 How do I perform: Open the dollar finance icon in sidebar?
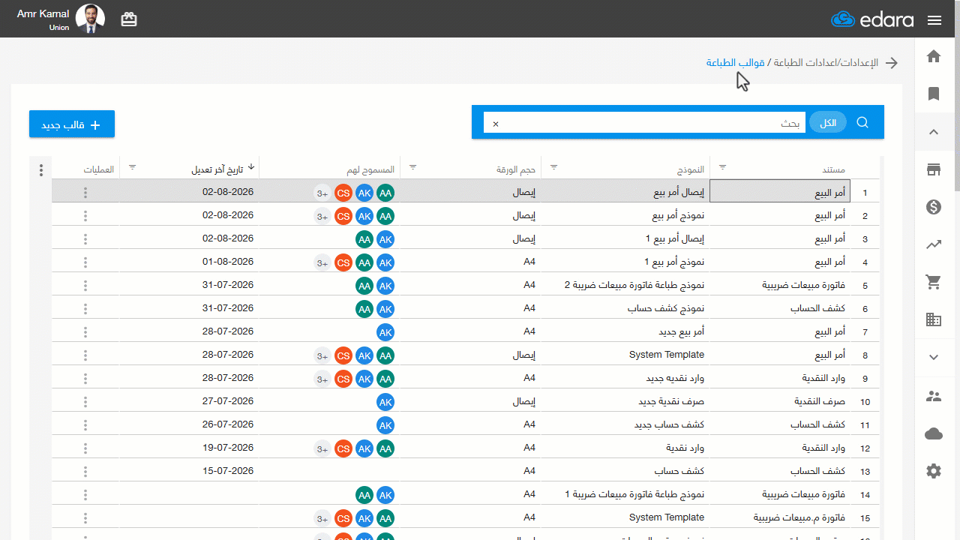coord(934,207)
